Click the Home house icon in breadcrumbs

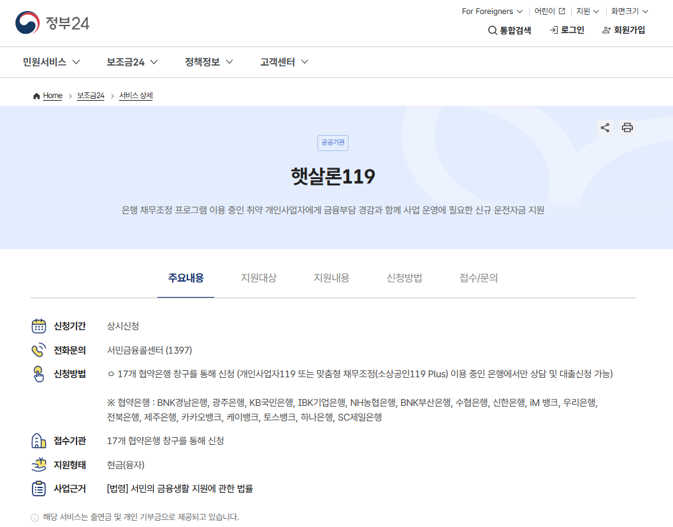36,95
